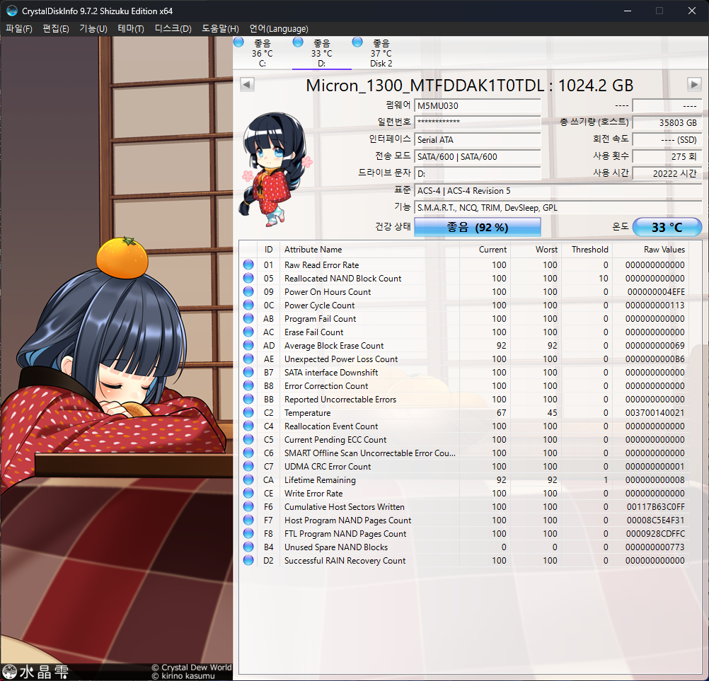Switch to the Disk 2 tab

[x=381, y=53]
